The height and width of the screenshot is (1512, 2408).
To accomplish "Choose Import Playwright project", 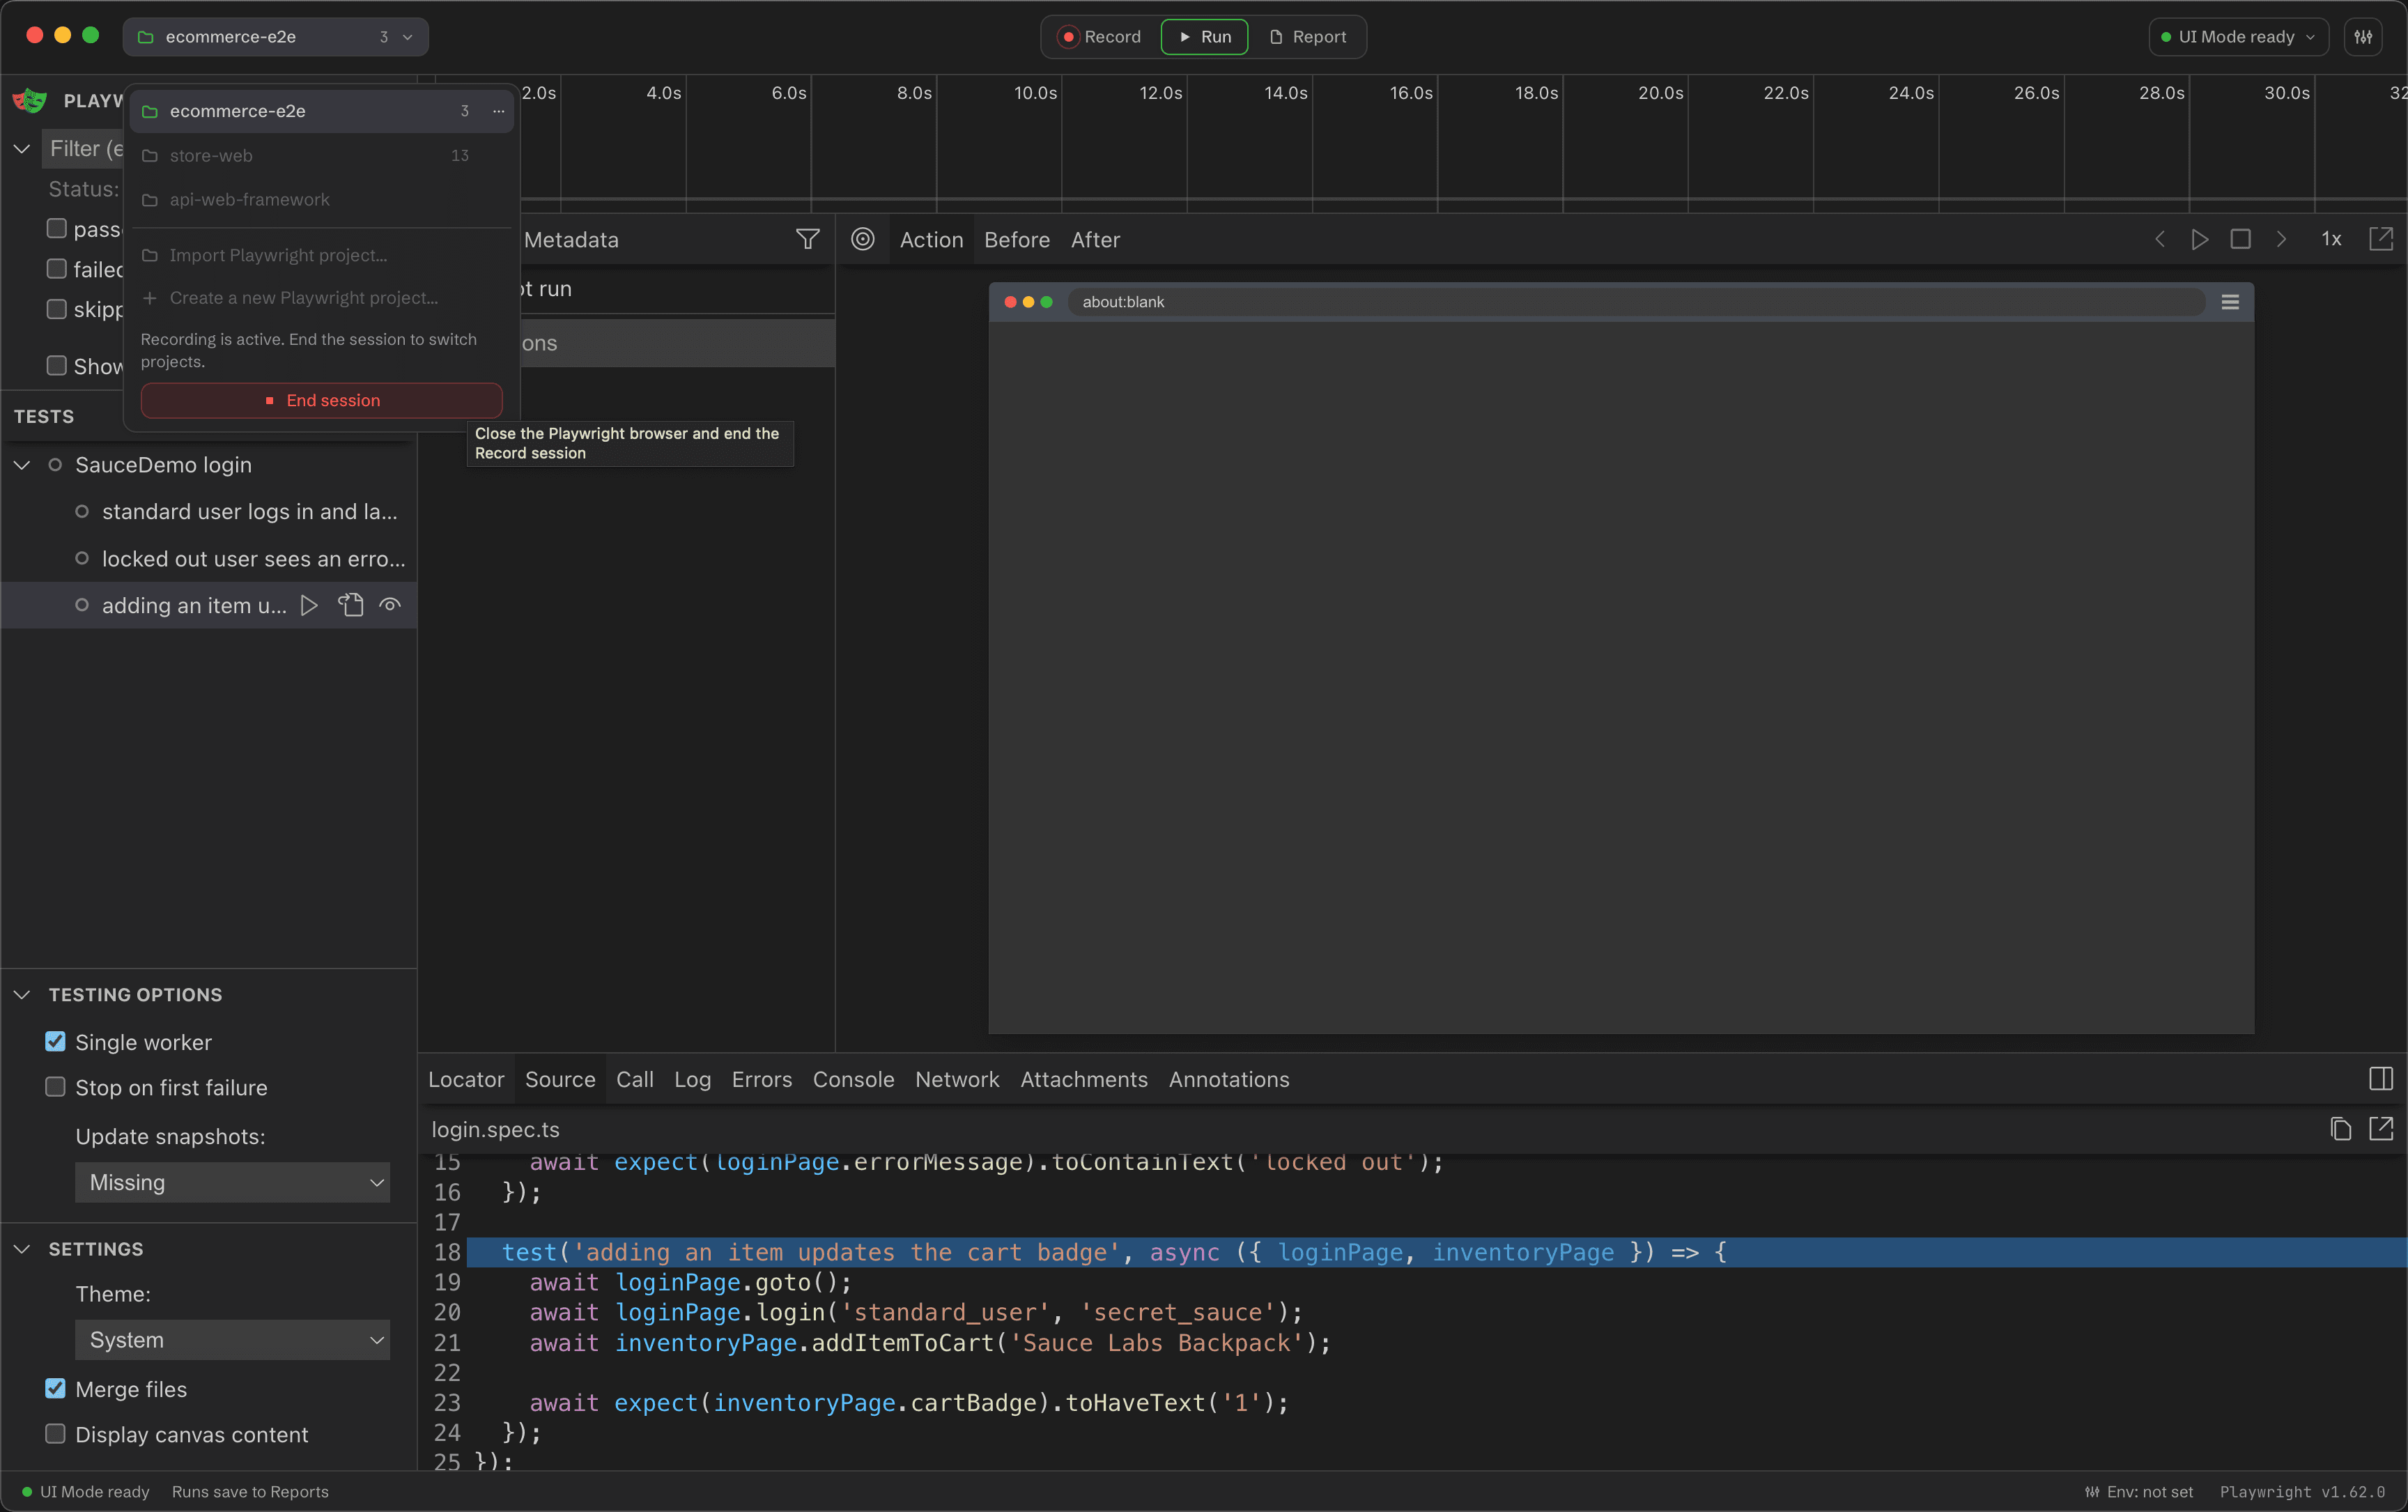I will click(320, 255).
